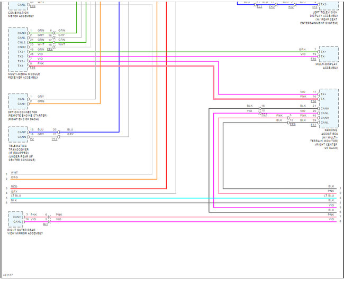Click the TX2- pin on left television display
Image resolution: width=344 pixels, height=282 pixels.
324,4
